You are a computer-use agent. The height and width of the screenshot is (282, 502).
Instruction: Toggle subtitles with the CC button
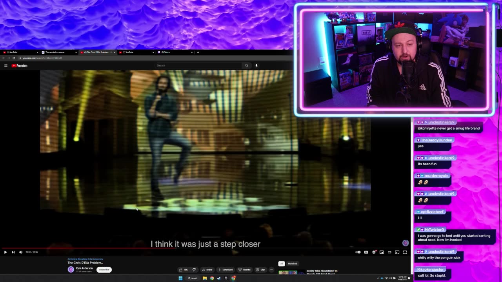[366, 252]
